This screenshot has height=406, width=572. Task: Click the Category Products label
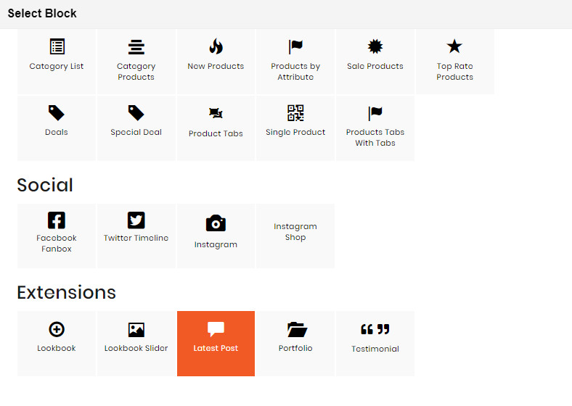pos(136,72)
